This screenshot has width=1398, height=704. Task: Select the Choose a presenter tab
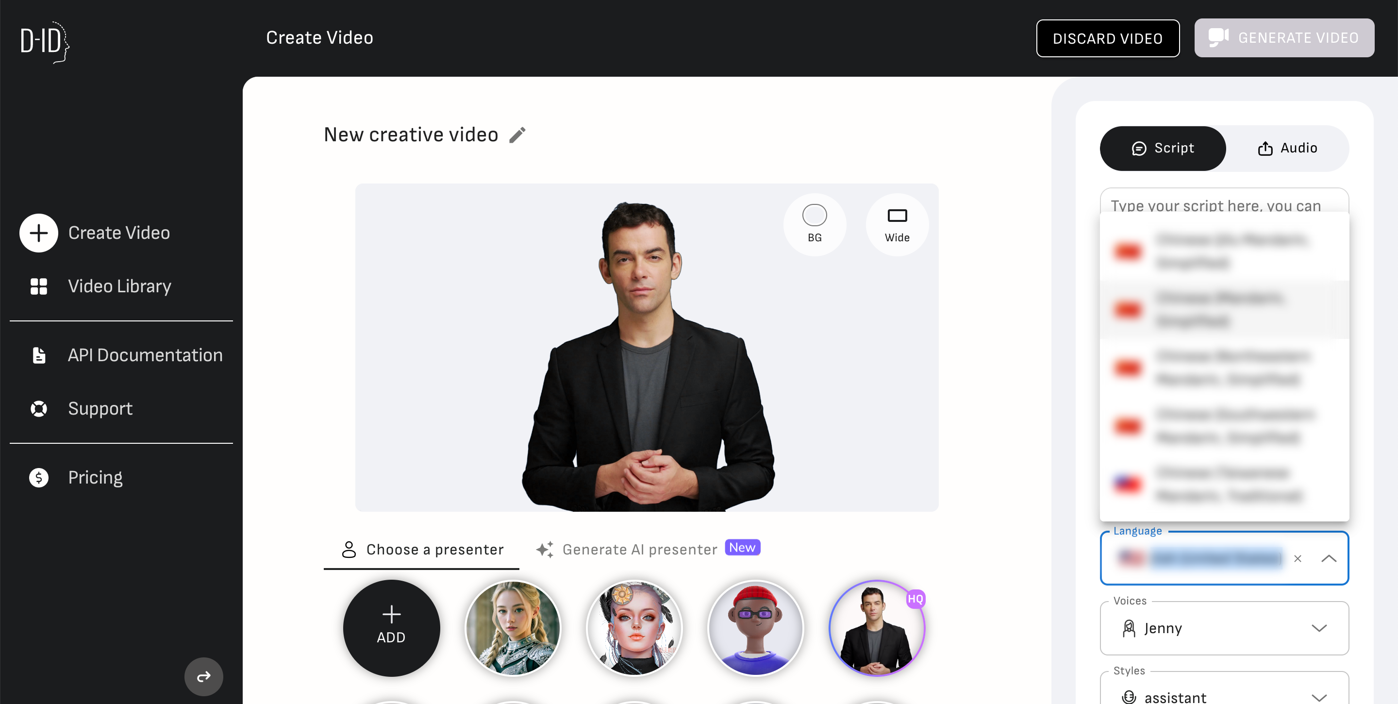[421, 550]
